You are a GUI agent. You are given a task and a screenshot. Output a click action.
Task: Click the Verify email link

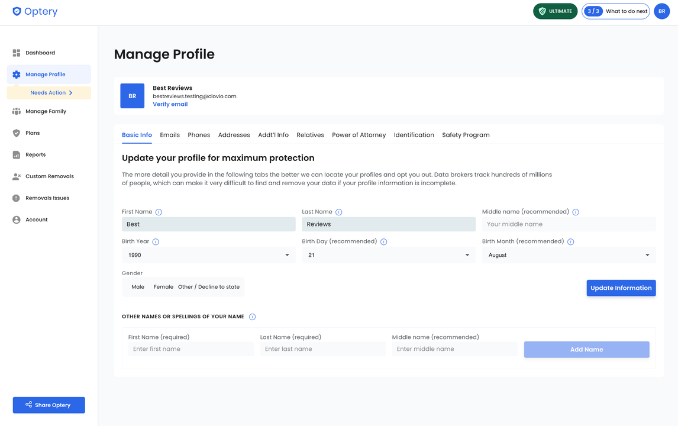click(170, 104)
